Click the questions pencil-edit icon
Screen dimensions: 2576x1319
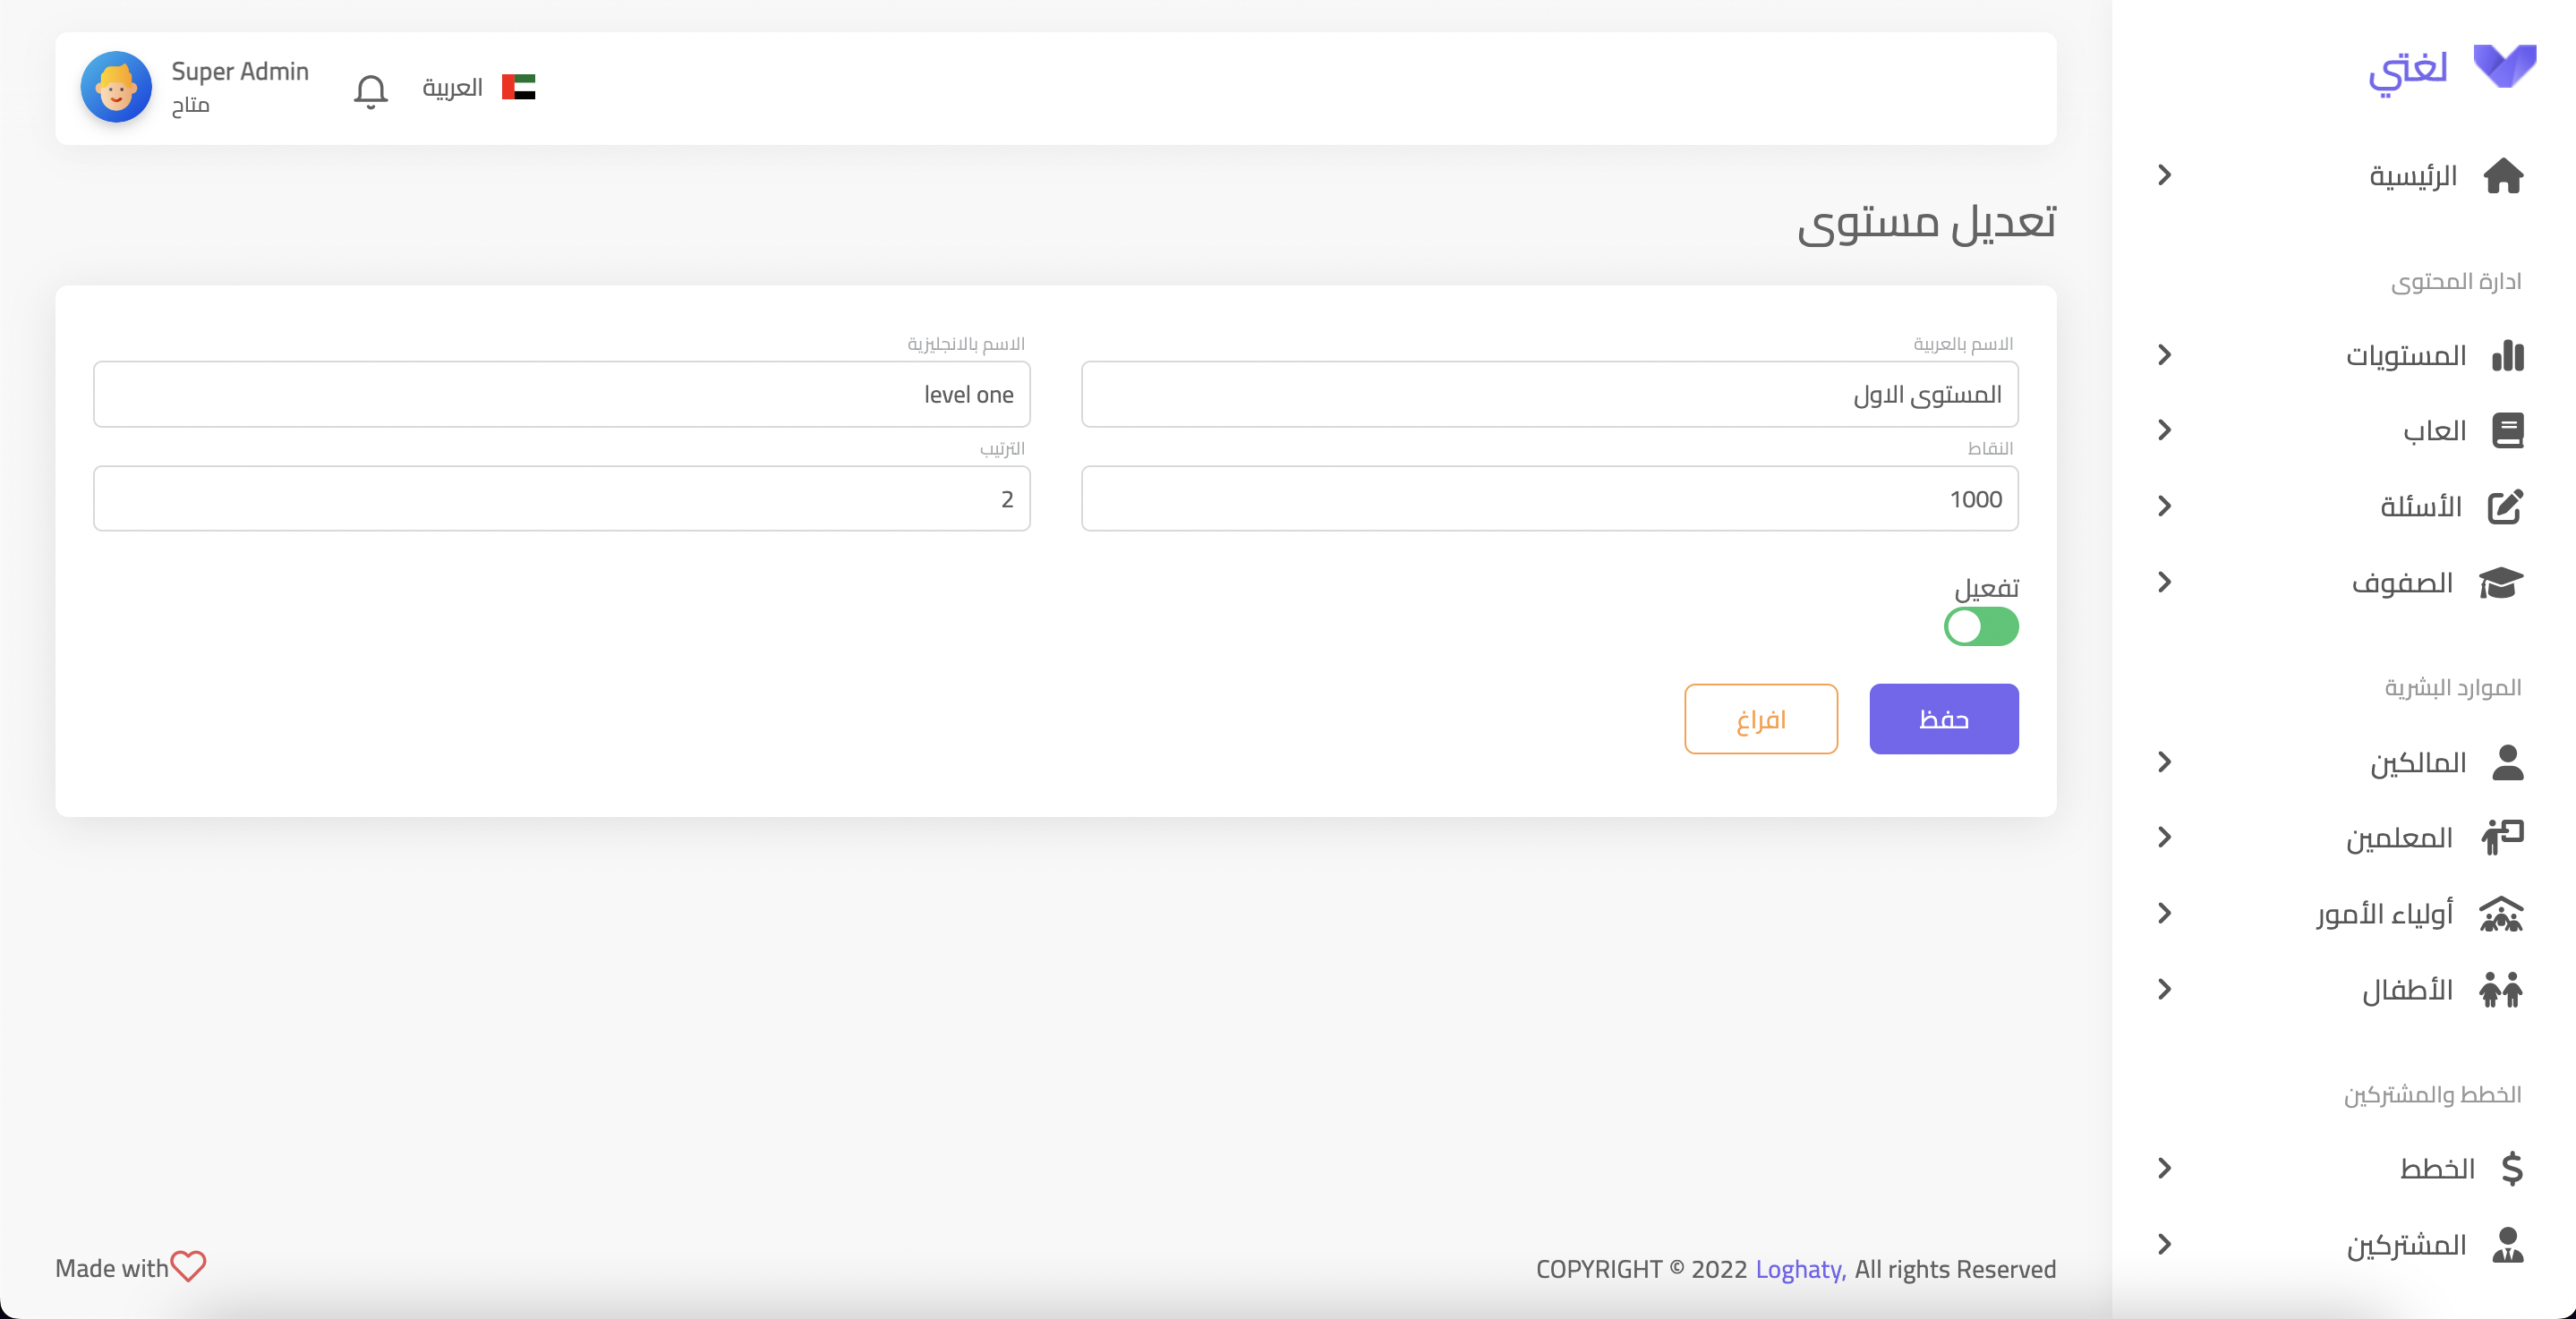click(2505, 507)
